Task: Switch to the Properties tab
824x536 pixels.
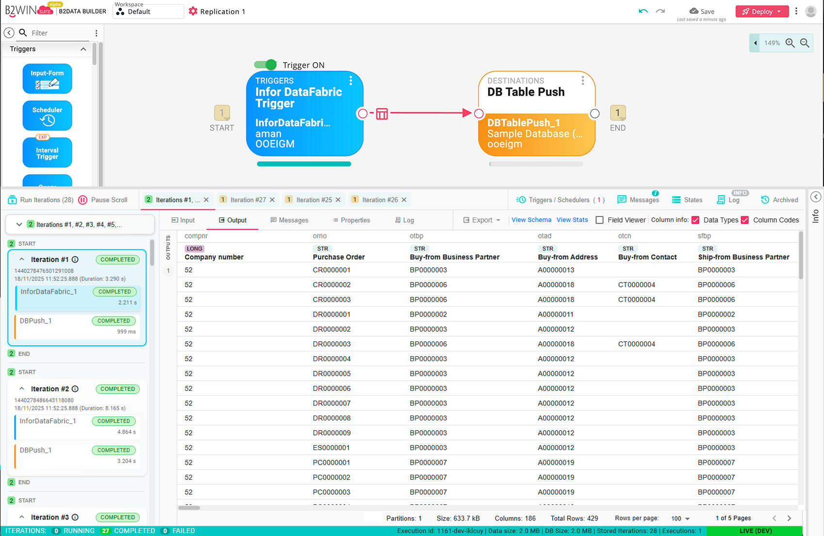Action: coord(351,220)
